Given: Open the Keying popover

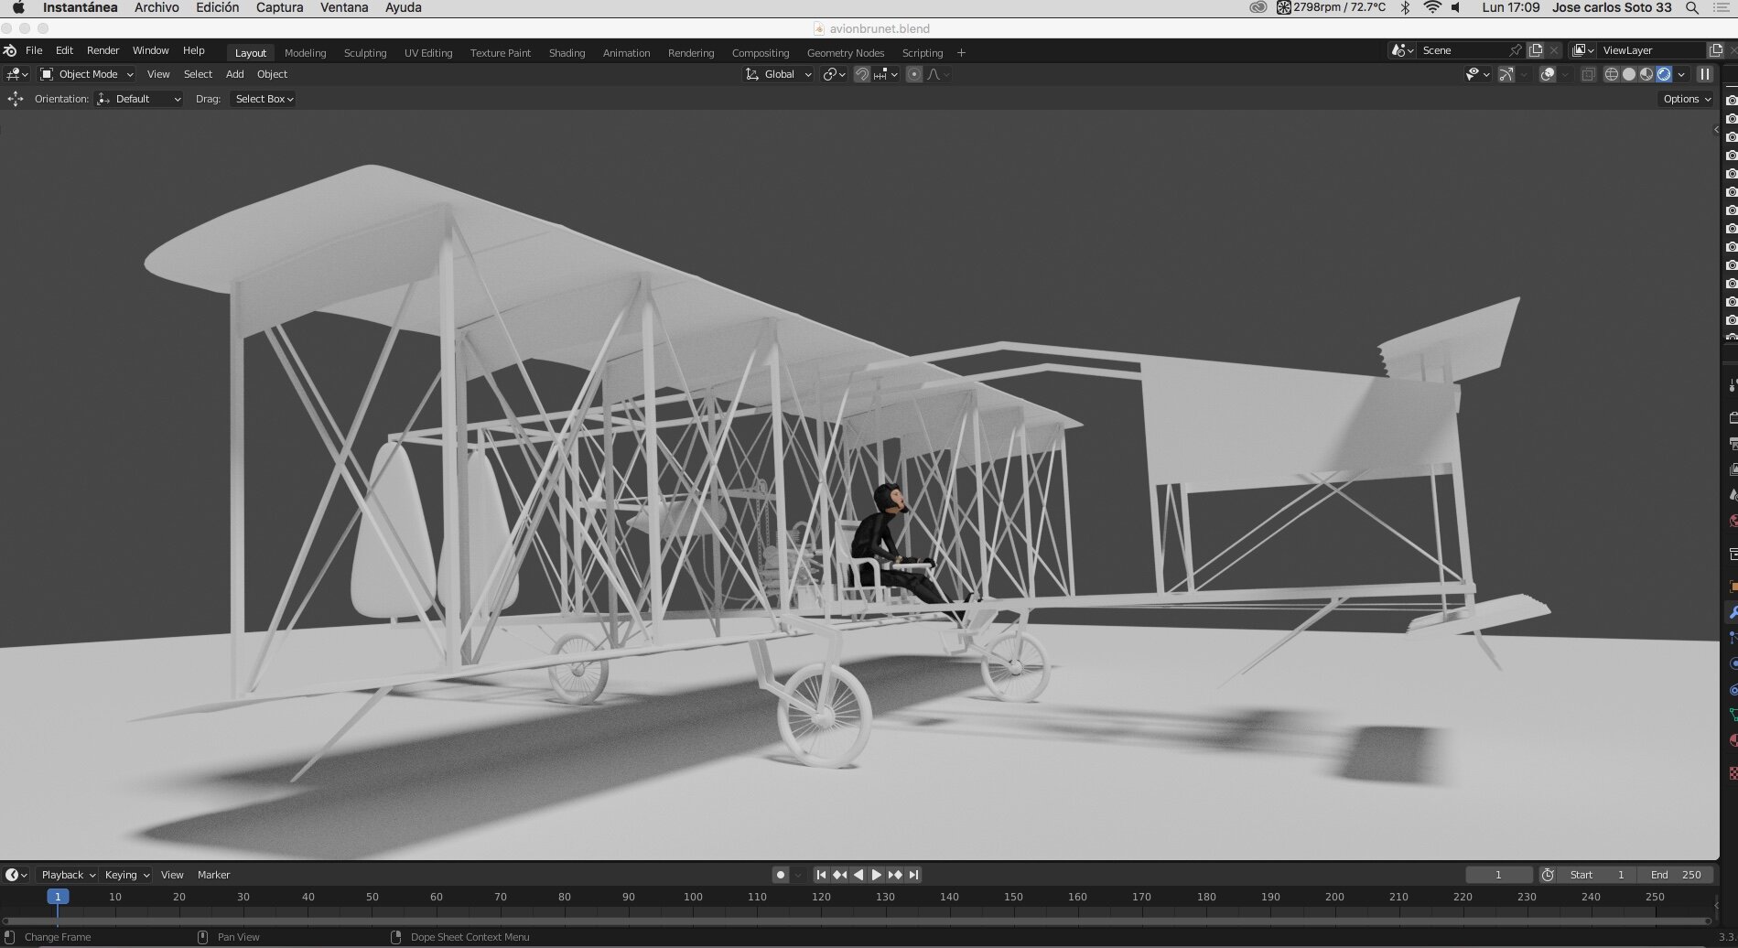Looking at the screenshot, I should point(126,875).
